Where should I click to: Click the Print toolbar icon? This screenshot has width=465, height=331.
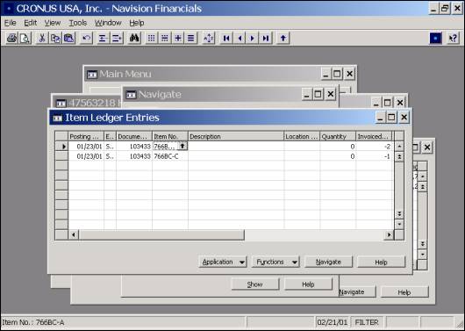pyautogui.click(x=12, y=38)
